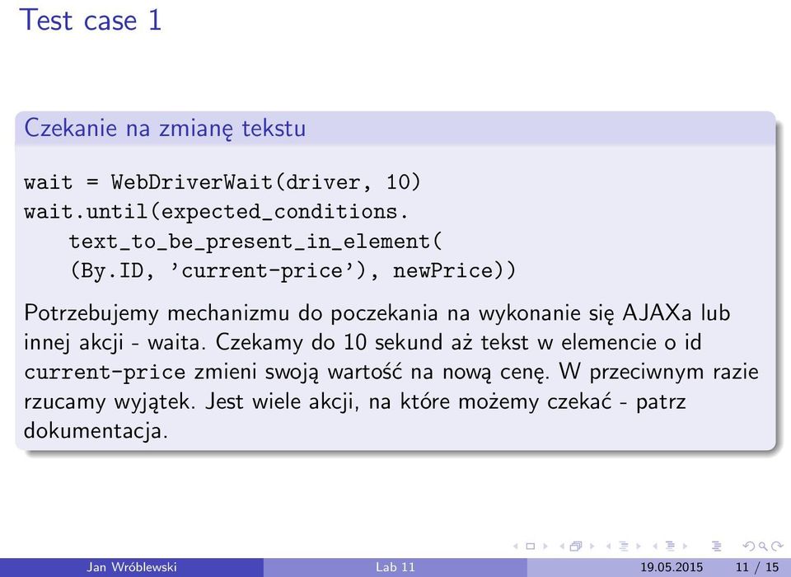Screen dimensions: 791x577
Task: Click the subsection navigation icon
Action: tap(624, 547)
